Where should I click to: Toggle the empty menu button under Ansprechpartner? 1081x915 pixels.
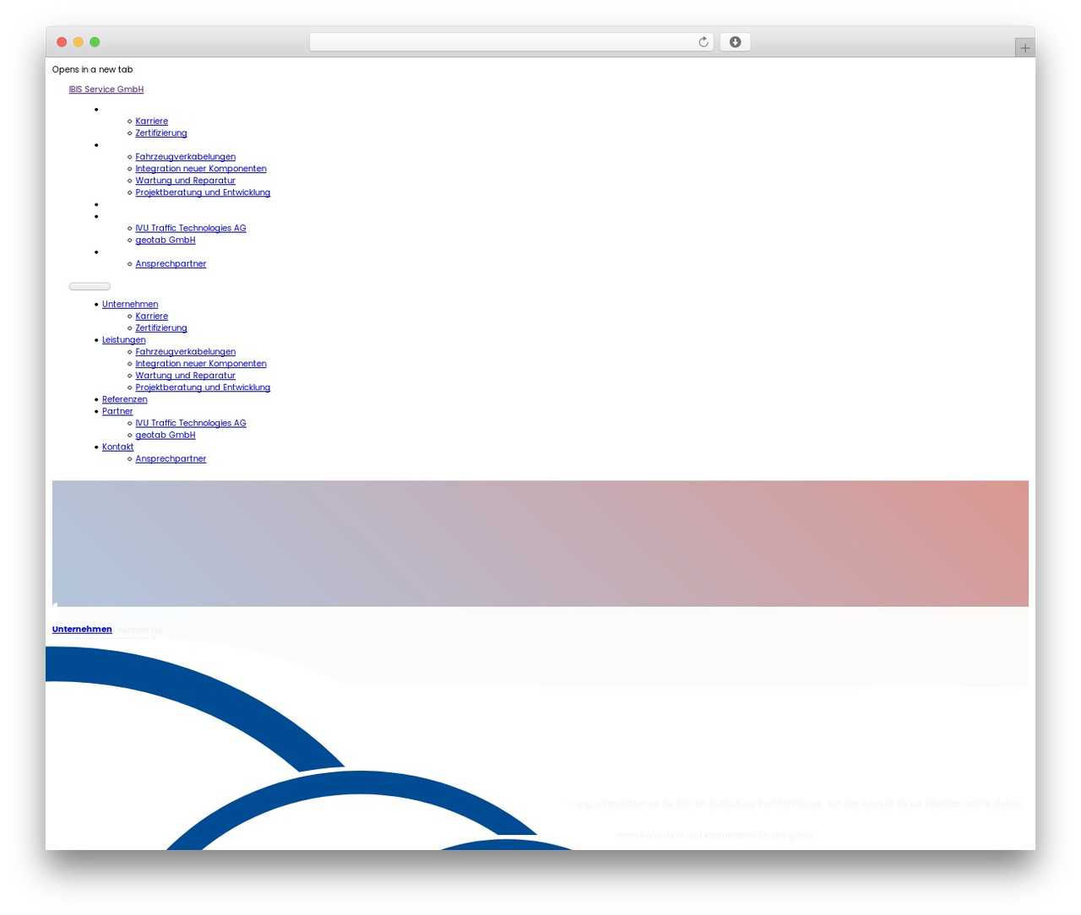[x=90, y=286]
